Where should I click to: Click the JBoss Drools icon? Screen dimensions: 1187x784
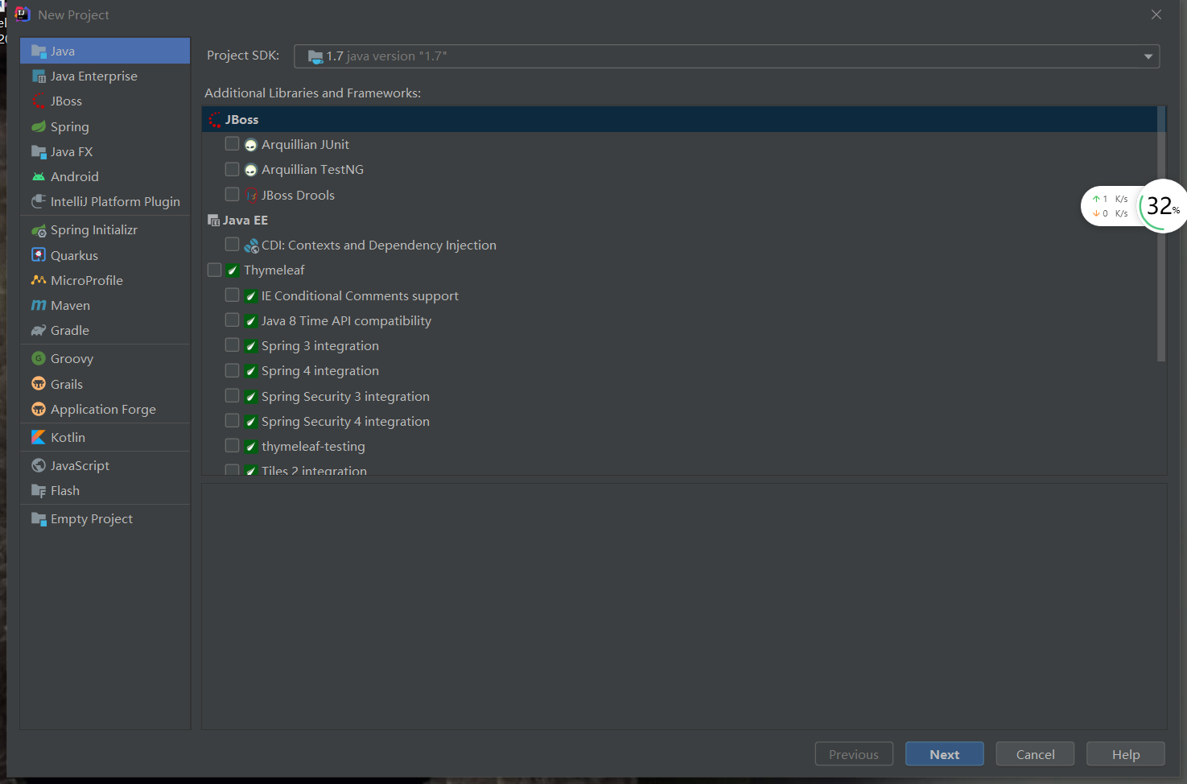click(x=251, y=195)
